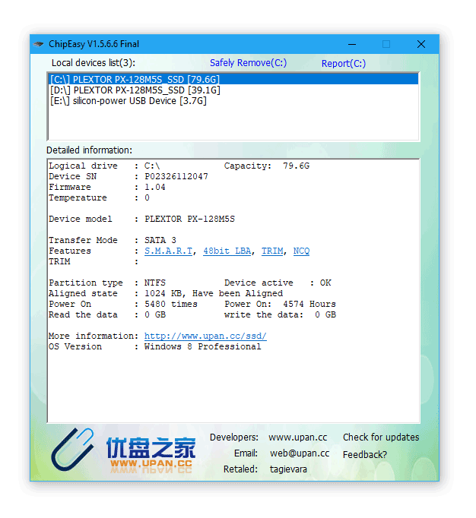Click the Temperature value 0
Viewport: 476px width, 518px height.
(147, 198)
